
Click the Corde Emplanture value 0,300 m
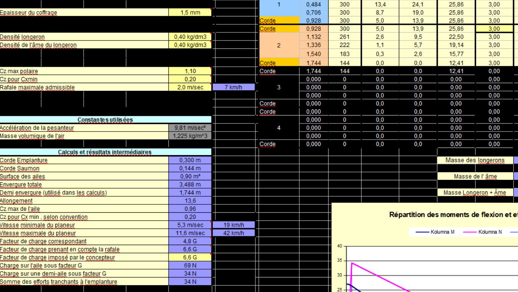[x=190, y=160]
